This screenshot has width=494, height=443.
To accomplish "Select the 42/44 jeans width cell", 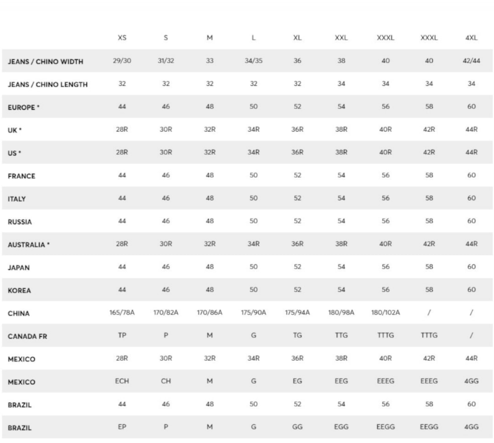I will click(x=471, y=61).
